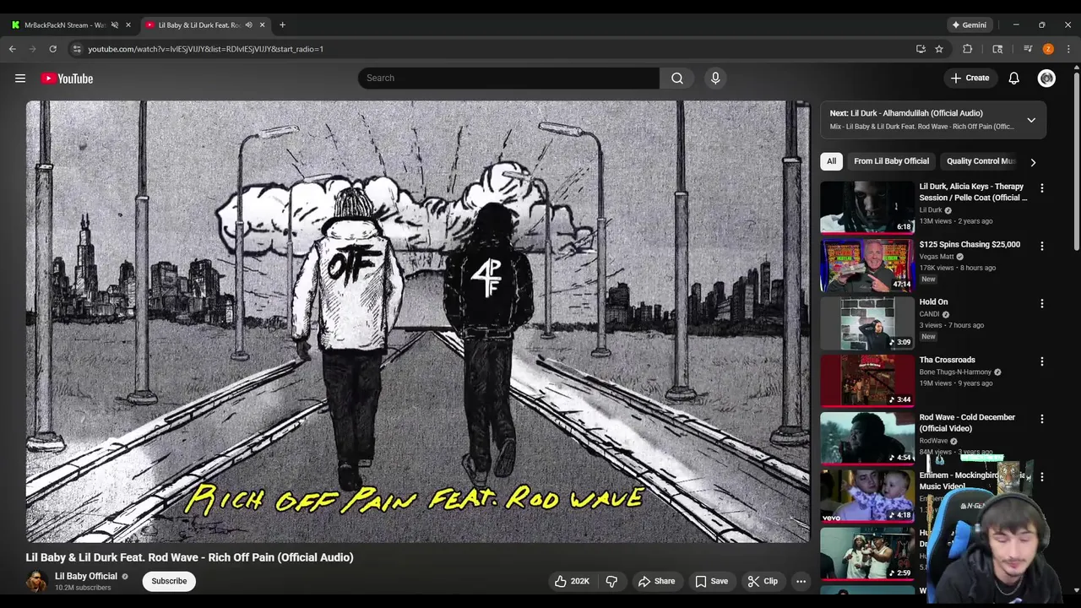Open more actions under the video
Image resolution: width=1081 pixels, height=608 pixels.
(801, 581)
